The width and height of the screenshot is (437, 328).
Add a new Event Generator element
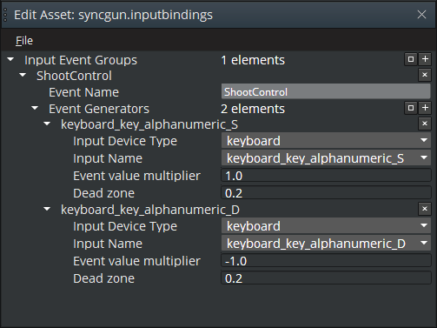point(425,108)
